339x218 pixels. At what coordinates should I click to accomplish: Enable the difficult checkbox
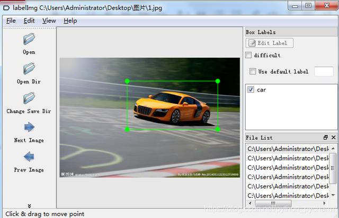click(x=249, y=55)
